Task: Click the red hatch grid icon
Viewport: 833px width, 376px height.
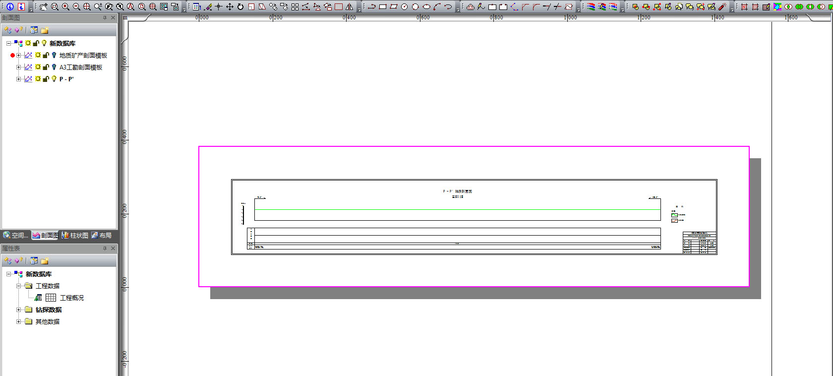Action: pyautogui.click(x=744, y=6)
